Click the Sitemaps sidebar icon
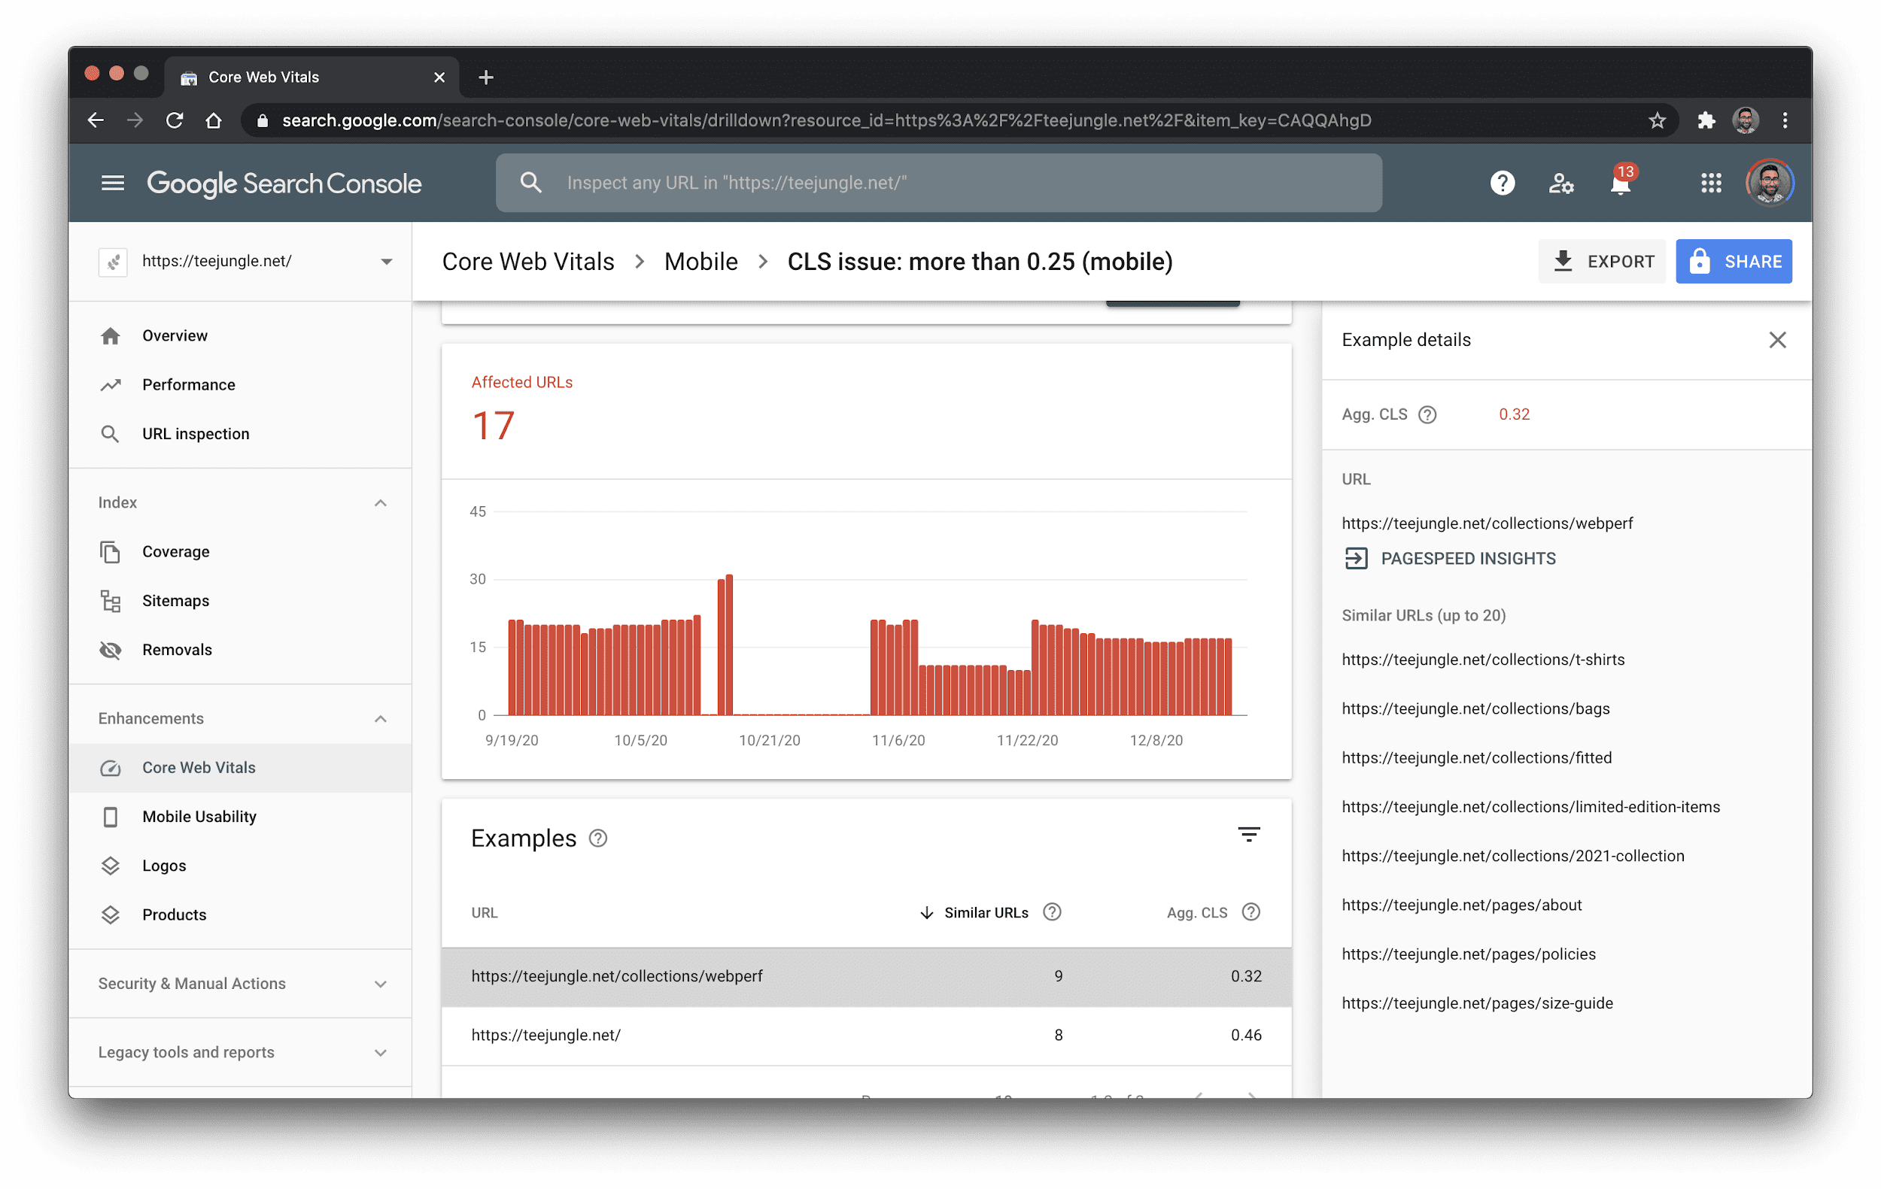Screen dimensions: 1881x1189 pyautogui.click(x=111, y=600)
